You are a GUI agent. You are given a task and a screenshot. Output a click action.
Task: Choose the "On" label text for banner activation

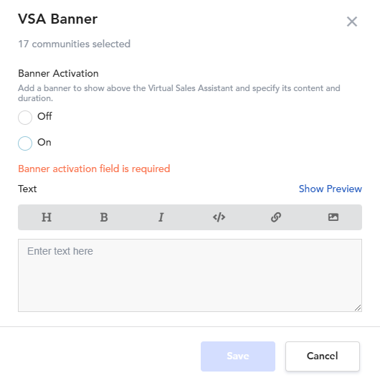pyautogui.click(x=44, y=142)
